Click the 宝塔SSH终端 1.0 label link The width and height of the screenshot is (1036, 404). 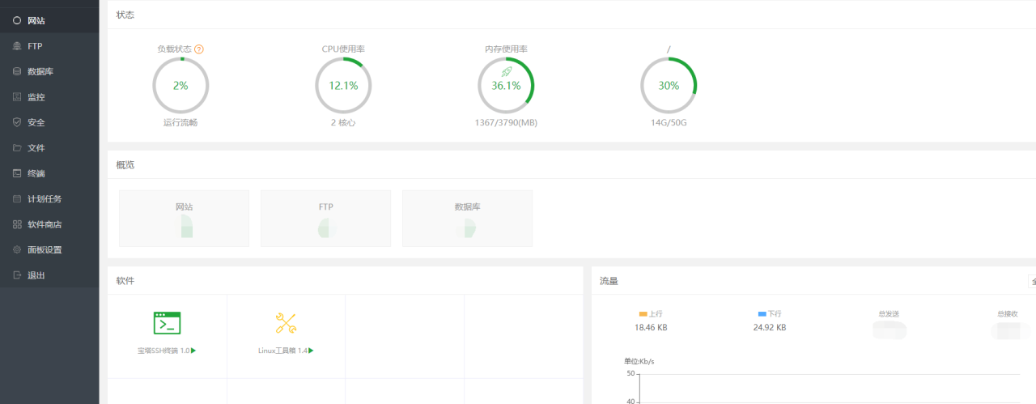click(x=163, y=351)
